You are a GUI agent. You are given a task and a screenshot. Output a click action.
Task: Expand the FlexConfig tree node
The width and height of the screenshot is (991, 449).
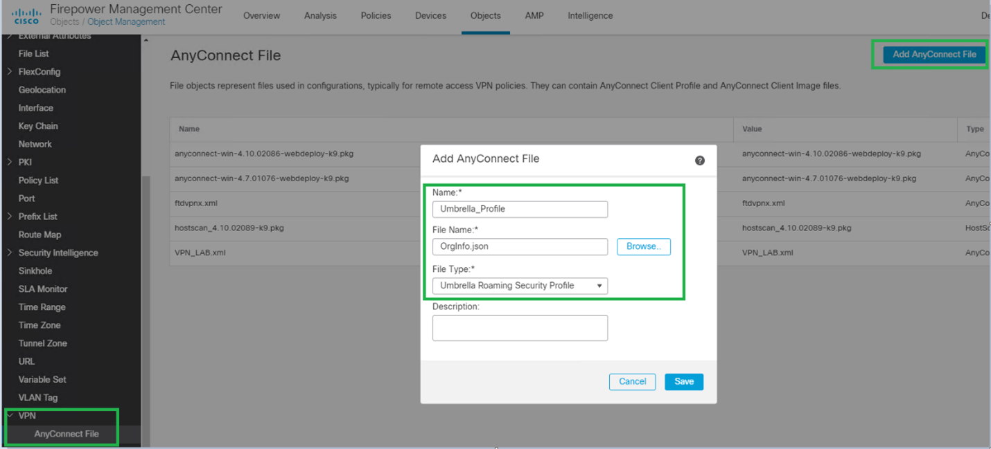tap(10, 71)
